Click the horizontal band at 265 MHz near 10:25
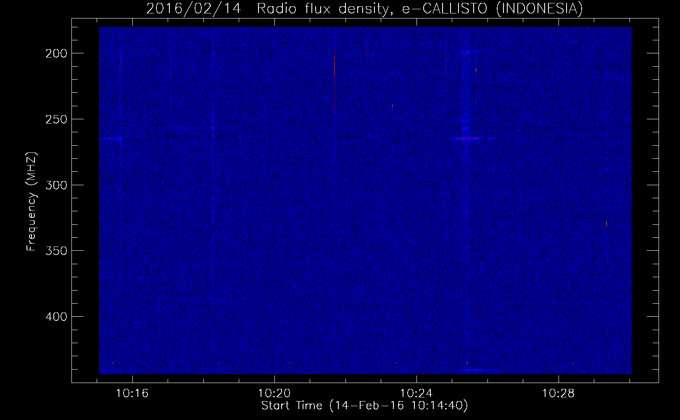Viewport: 680px width, 420px height. (466, 138)
